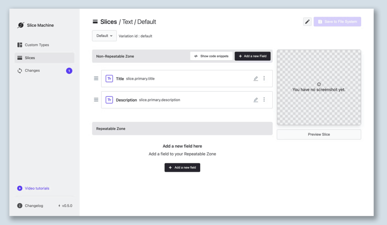387x225 pixels.
Task: Open the Default variation dropdown
Action: tap(104, 36)
